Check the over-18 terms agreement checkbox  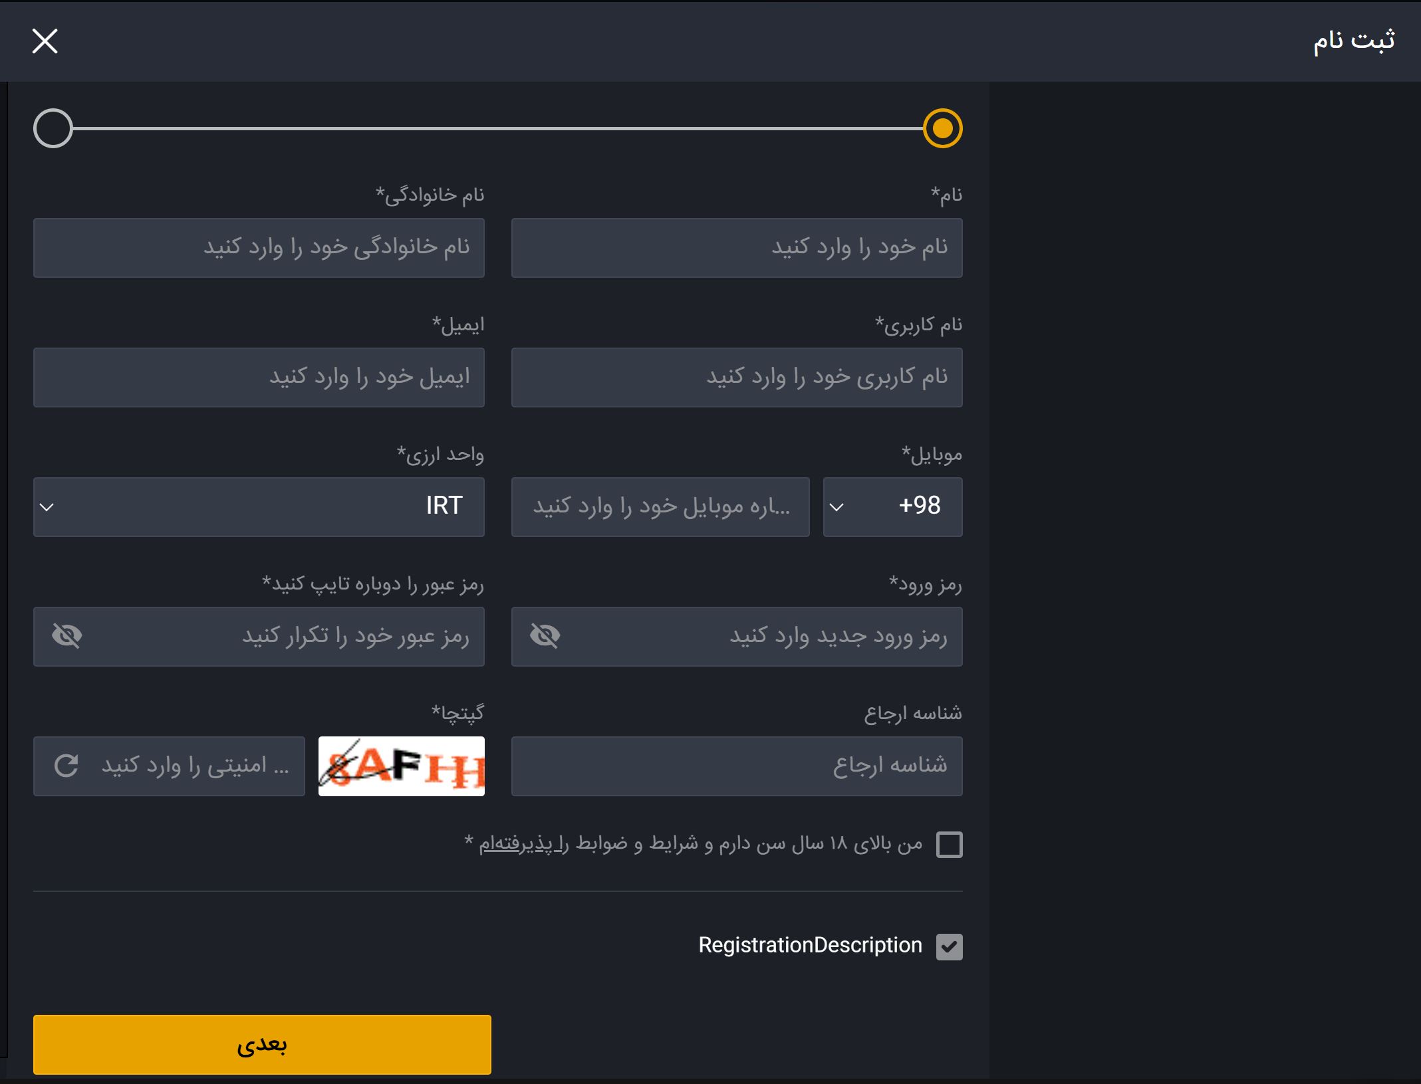coord(949,845)
